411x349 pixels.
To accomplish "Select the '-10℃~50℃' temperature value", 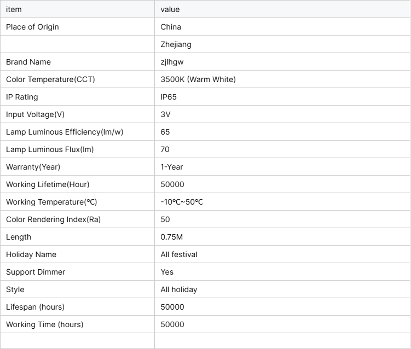I will (x=182, y=202).
